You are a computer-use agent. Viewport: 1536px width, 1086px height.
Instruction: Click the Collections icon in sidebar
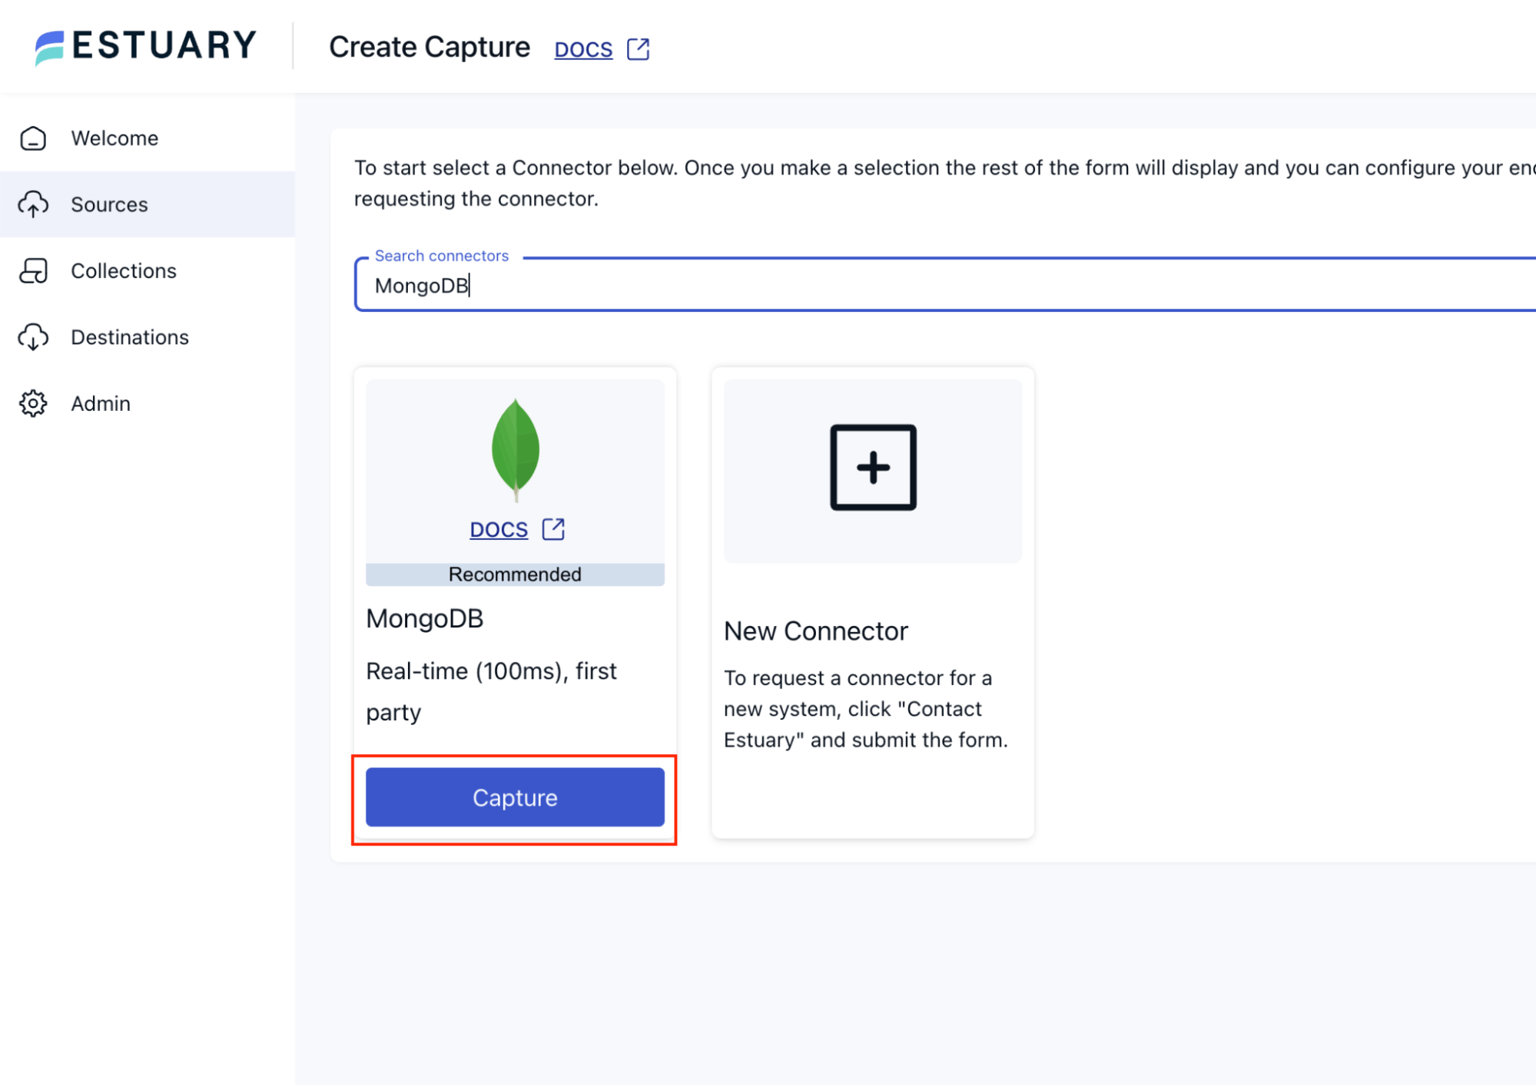[x=33, y=270]
